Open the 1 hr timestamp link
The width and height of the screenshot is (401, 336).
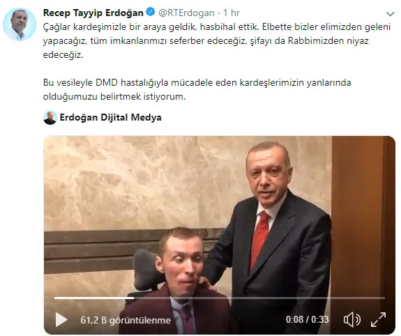click(x=232, y=13)
